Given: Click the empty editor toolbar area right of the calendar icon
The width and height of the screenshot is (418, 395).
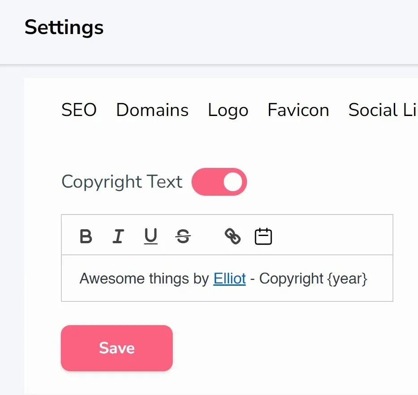Looking at the screenshot, I should (333, 235).
